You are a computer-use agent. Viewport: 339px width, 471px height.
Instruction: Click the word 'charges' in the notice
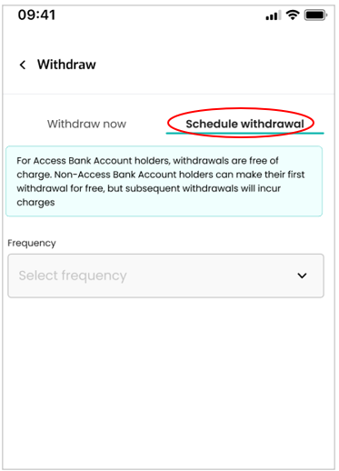click(x=35, y=203)
